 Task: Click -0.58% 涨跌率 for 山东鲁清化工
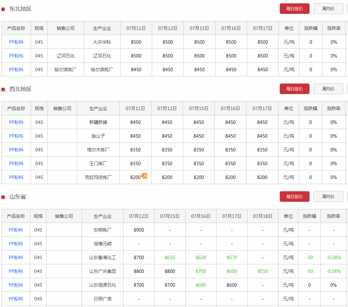click(x=334, y=257)
